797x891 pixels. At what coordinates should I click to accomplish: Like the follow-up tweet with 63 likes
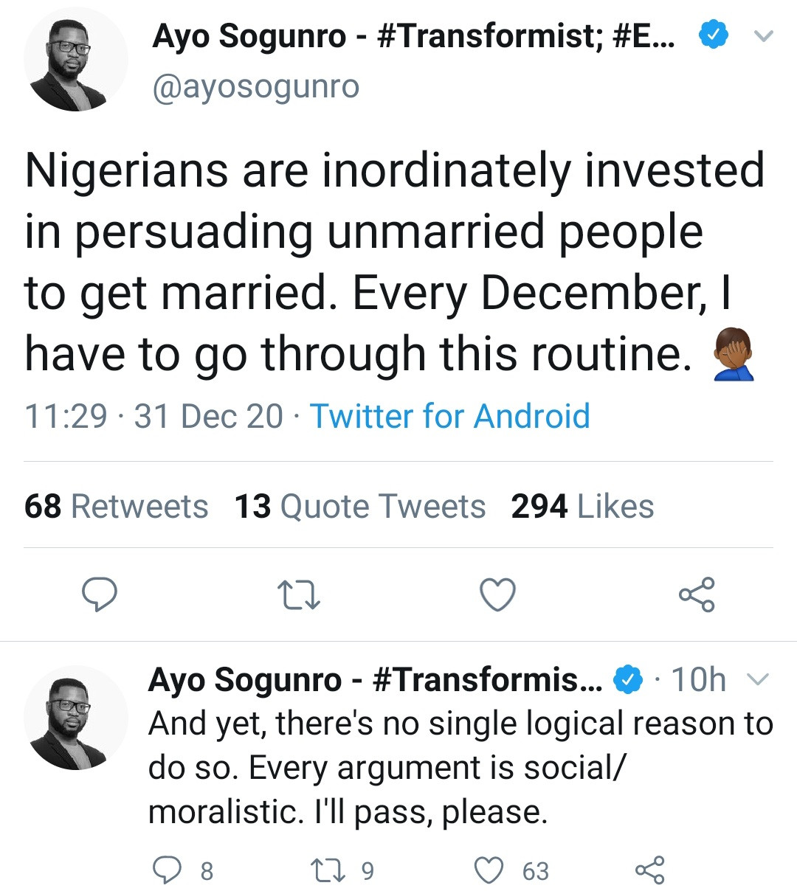click(x=489, y=870)
